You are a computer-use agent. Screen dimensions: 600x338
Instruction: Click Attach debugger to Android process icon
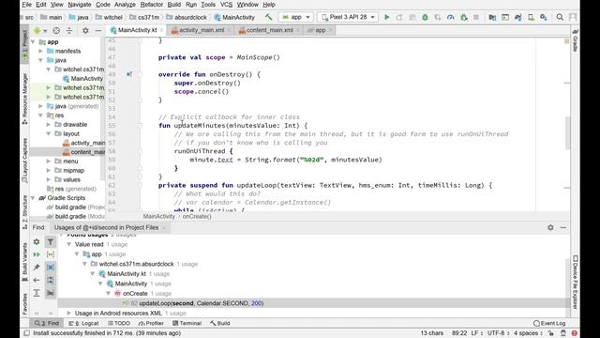464,17
